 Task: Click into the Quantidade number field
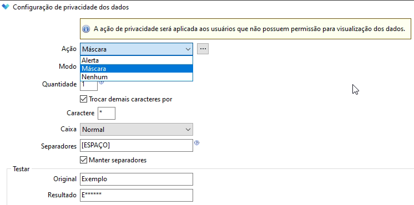89,86
